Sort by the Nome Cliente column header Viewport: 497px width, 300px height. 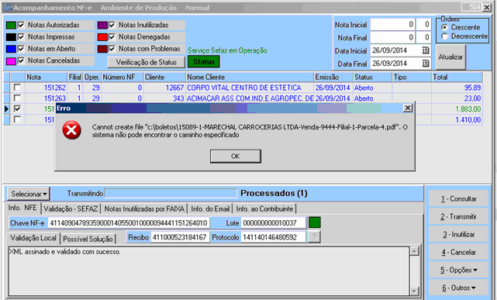pos(250,78)
